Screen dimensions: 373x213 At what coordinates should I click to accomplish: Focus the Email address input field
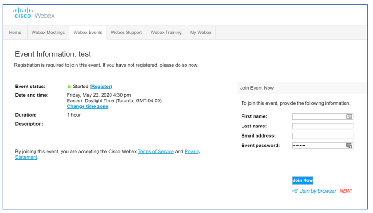[323, 136]
